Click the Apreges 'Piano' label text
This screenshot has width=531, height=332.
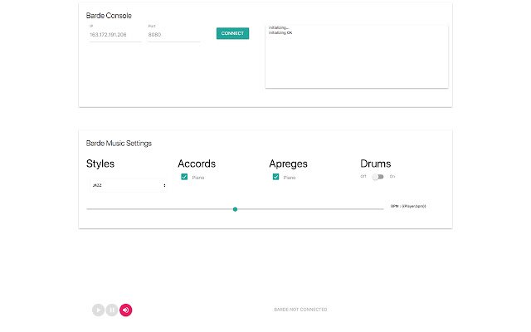pyautogui.click(x=289, y=178)
